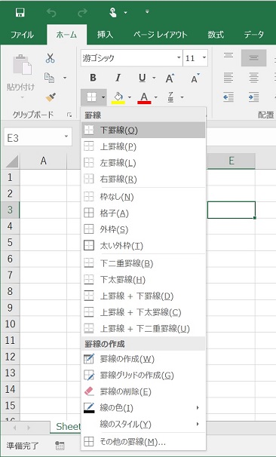Select 枠なし(N) to remove borders
This screenshot has width=276, height=457.
coord(143,197)
